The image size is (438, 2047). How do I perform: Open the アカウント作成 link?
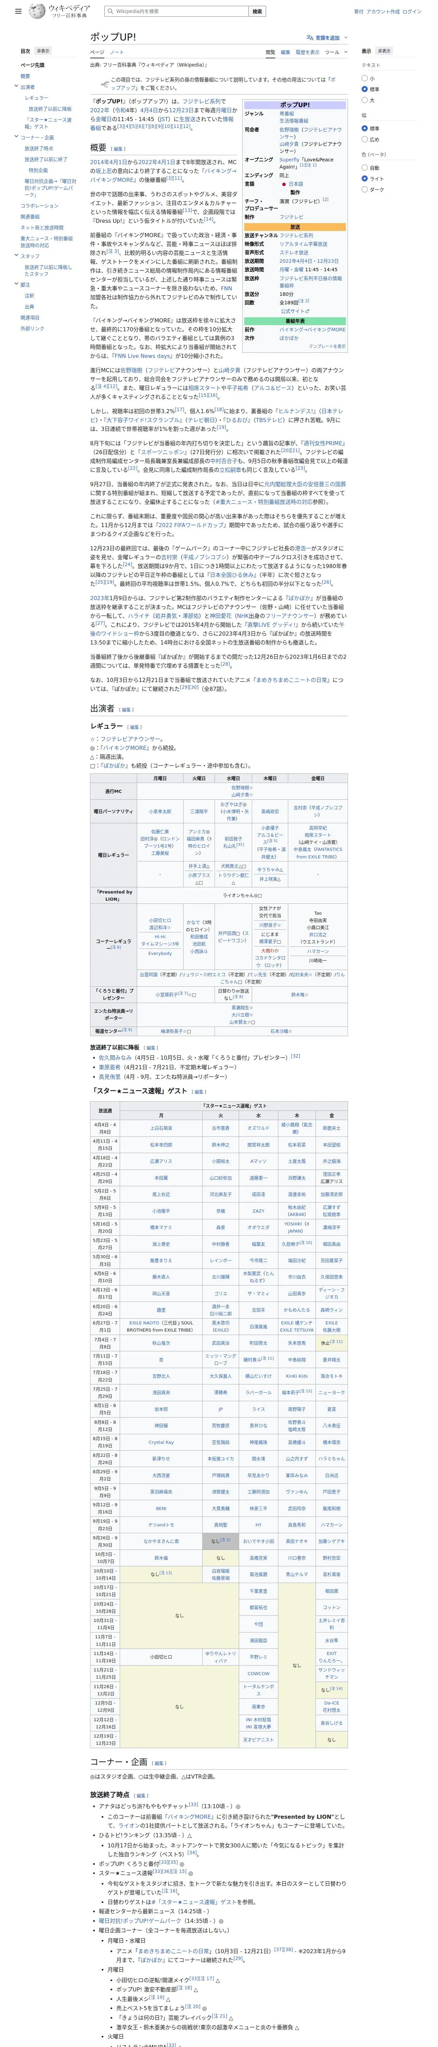(383, 12)
